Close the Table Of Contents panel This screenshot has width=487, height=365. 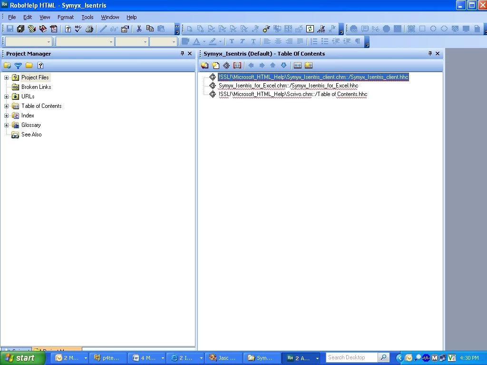438,53
